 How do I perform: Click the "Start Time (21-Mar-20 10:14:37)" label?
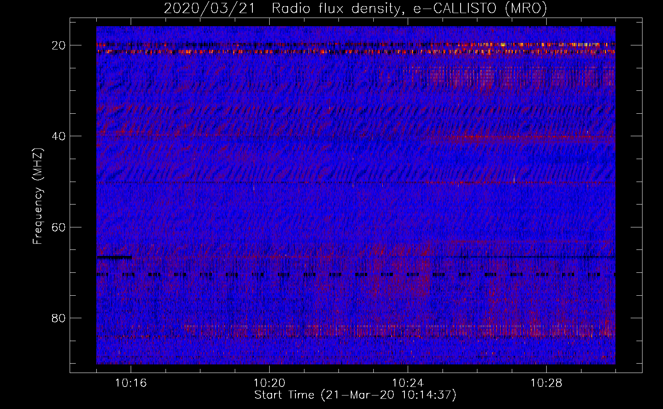coord(355,395)
